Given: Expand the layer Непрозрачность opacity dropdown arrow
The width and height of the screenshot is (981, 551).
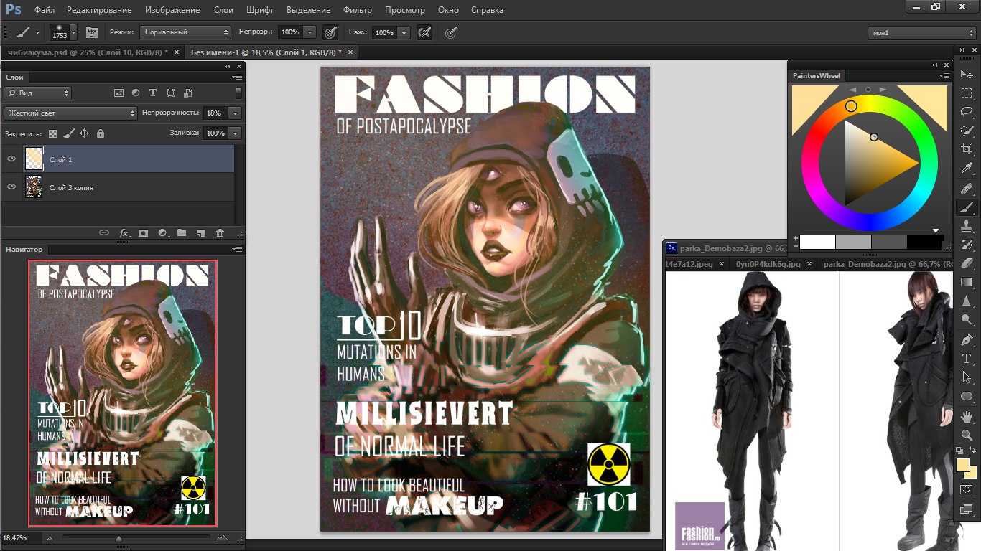Looking at the screenshot, I should tap(234, 113).
